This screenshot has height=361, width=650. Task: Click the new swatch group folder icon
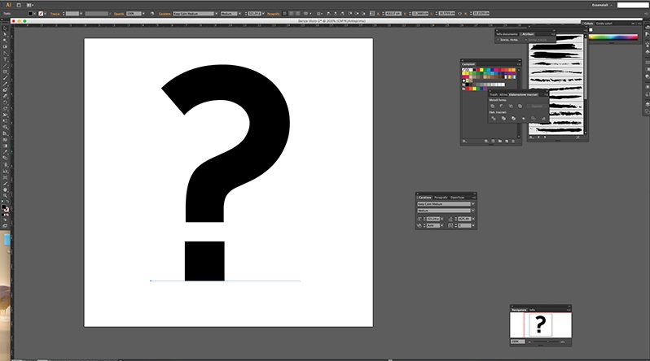click(x=500, y=141)
